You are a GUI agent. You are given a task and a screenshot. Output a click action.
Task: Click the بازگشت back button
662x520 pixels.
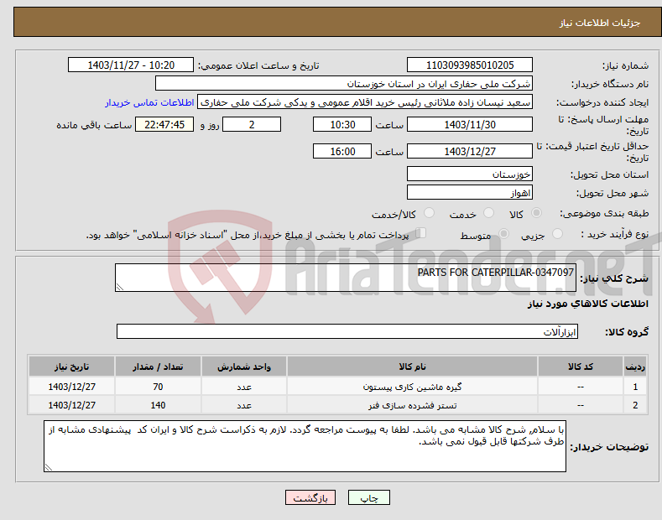(x=310, y=497)
